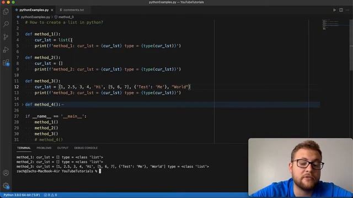This screenshot has width=353, height=198.
Task: Split the editor right
Action: tap(341, 10)
